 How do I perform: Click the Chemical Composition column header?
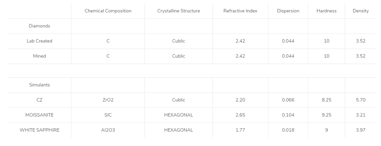click(x=108, y=11)
